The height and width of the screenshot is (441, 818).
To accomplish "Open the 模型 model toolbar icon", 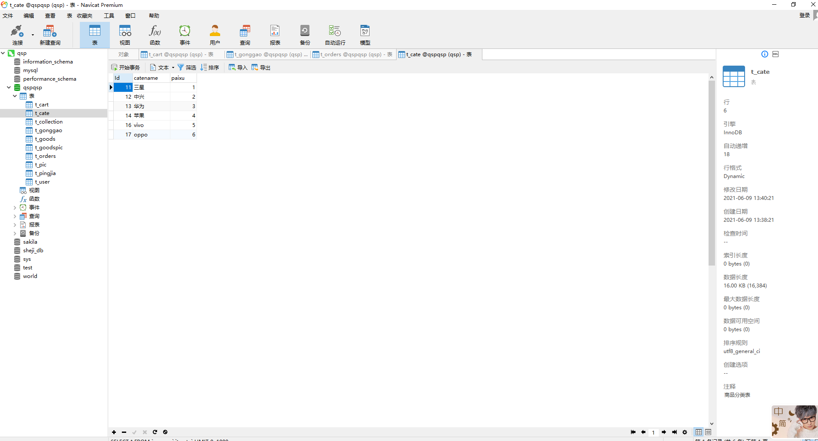I will (x=365, y=35).
